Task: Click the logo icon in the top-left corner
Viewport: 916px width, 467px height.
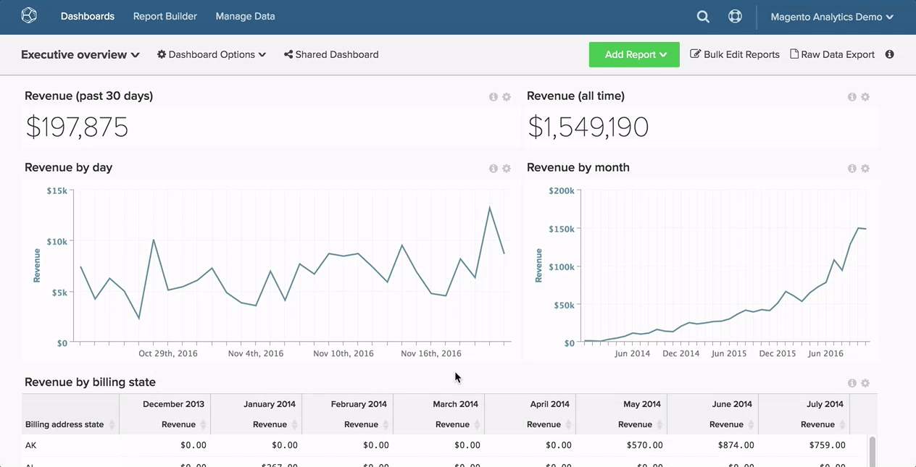Action: point(29,15)
